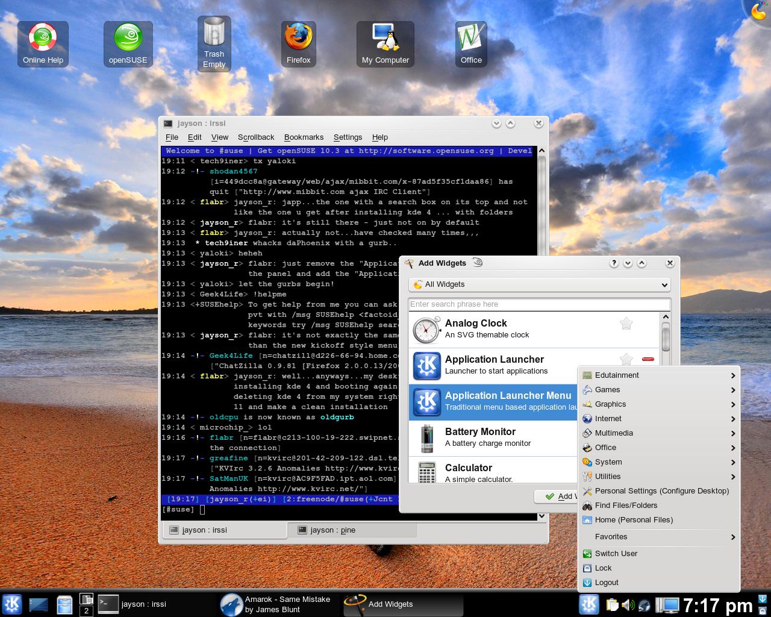Viewport: 771px width, 617px height.
Task: Expand the Internet submenu
Action: pyautogui.click(x=659, y=419)
